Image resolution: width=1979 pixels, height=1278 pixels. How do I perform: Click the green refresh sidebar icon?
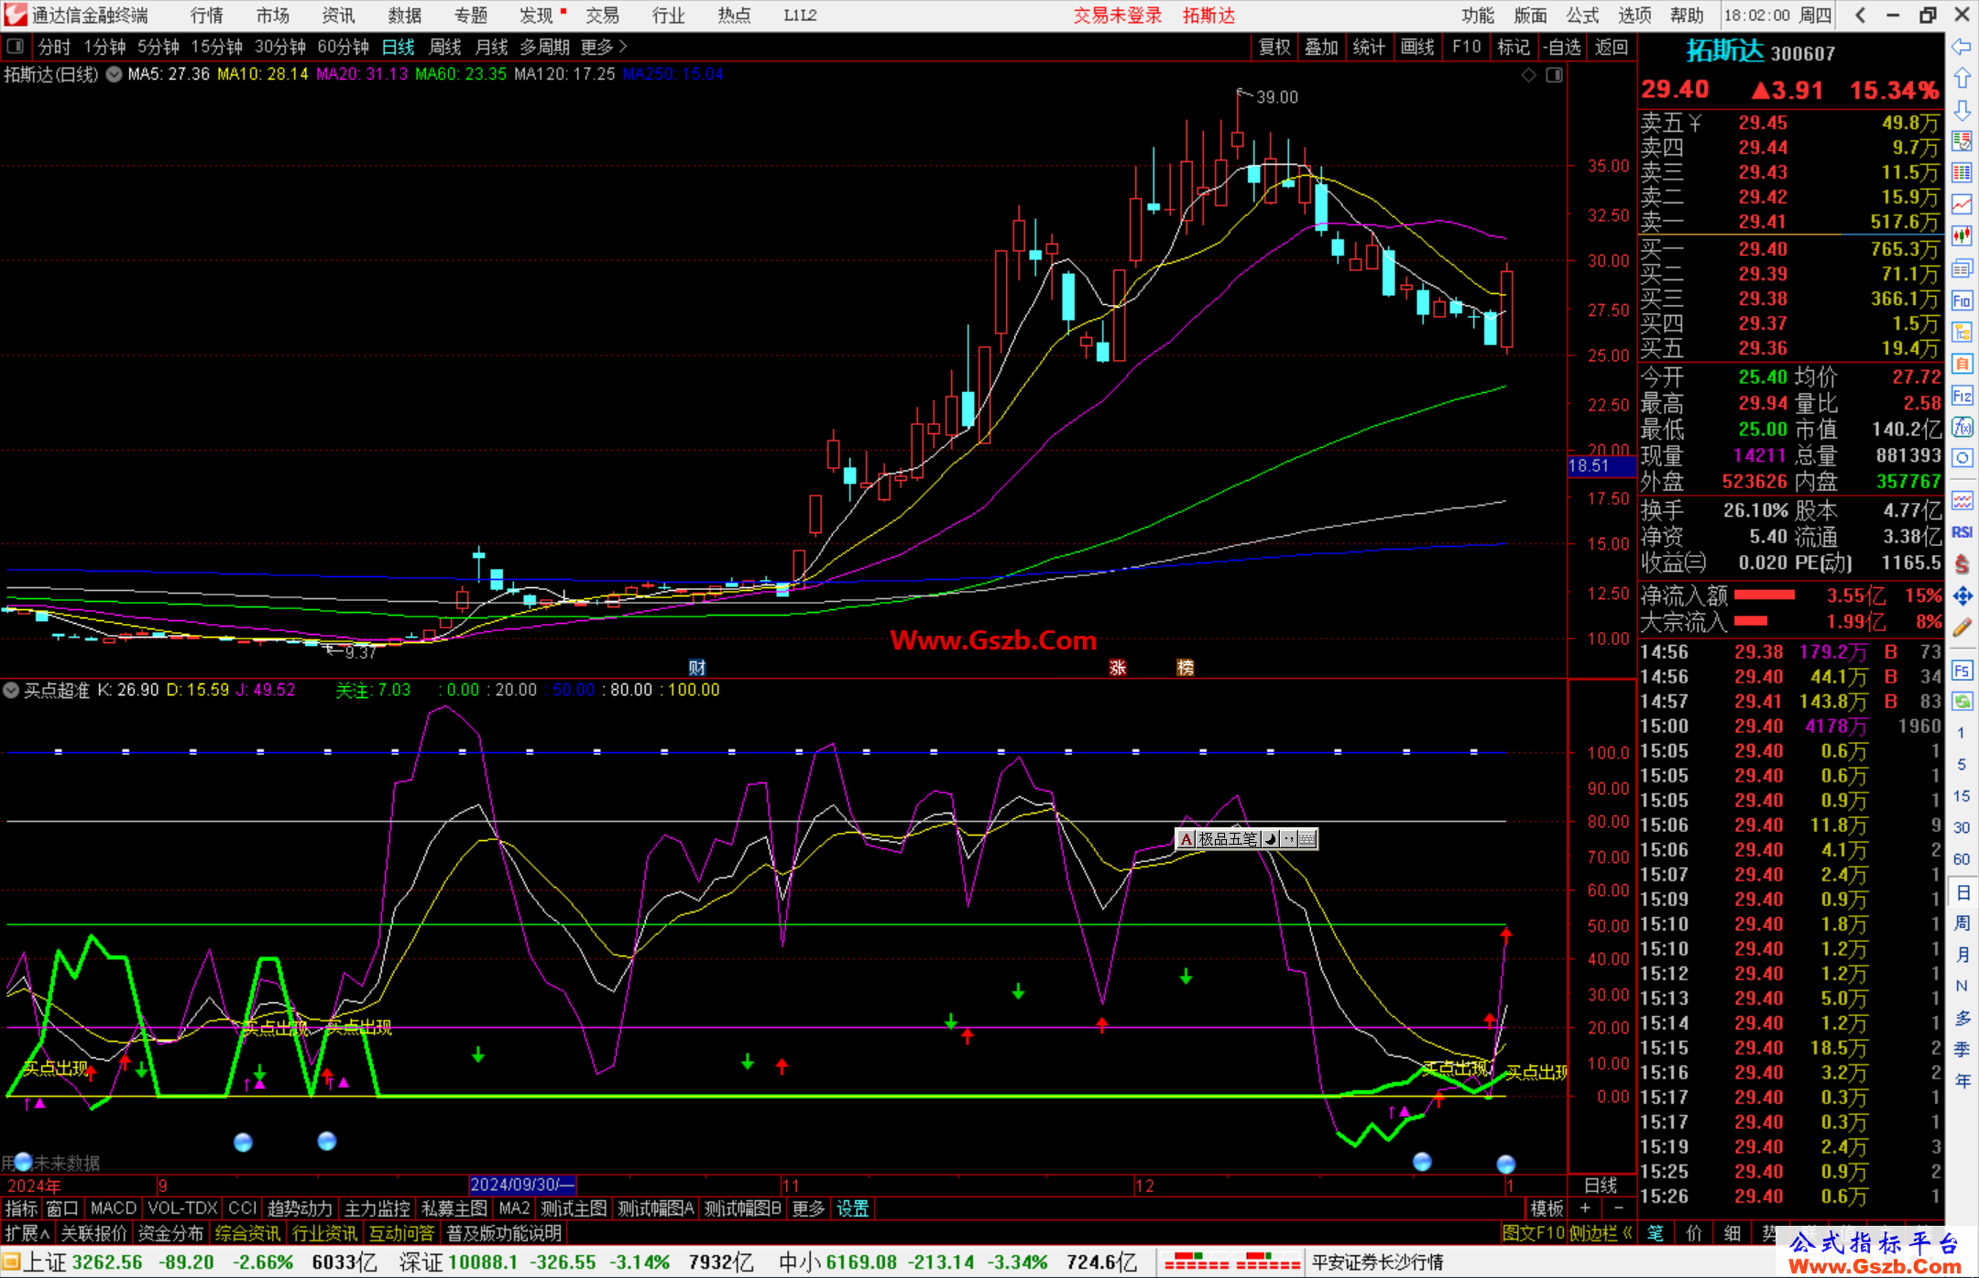pyautogui.click(x=1962, y=702)
